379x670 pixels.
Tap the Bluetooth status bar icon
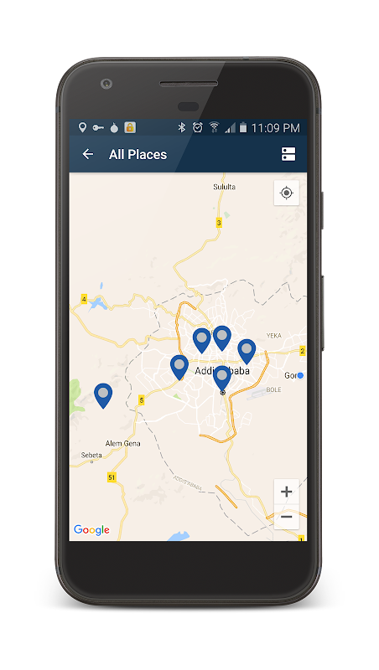[x=182, y=127]
